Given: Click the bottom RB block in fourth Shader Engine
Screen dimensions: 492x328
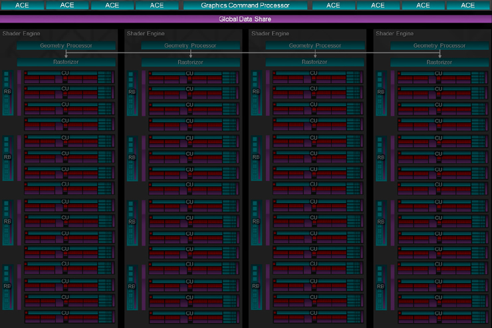Looking at the screenshot, I should pos(381,286).
